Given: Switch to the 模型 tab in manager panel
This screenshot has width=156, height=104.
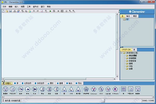Looking at the screenshot, I should 135,16.
